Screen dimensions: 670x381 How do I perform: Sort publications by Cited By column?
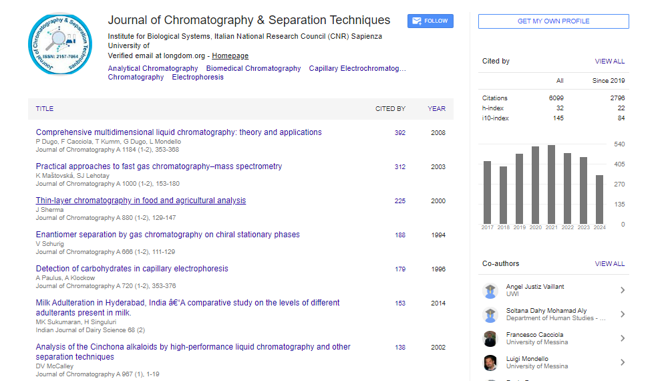pos(390,109)
